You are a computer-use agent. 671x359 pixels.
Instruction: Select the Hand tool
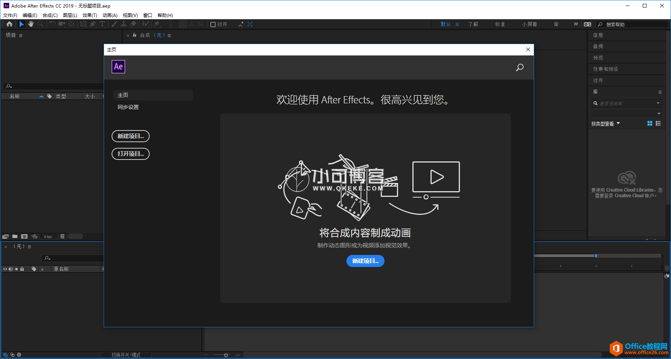point(31,24)
